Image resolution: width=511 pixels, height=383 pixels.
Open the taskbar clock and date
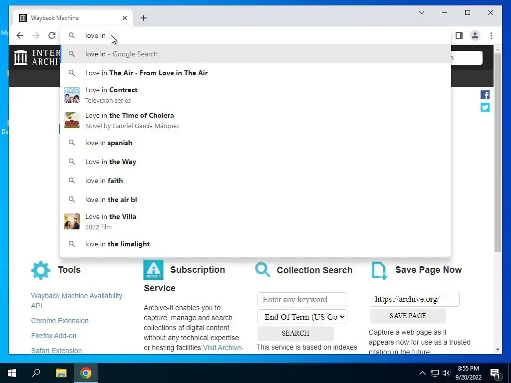(468, 373)
